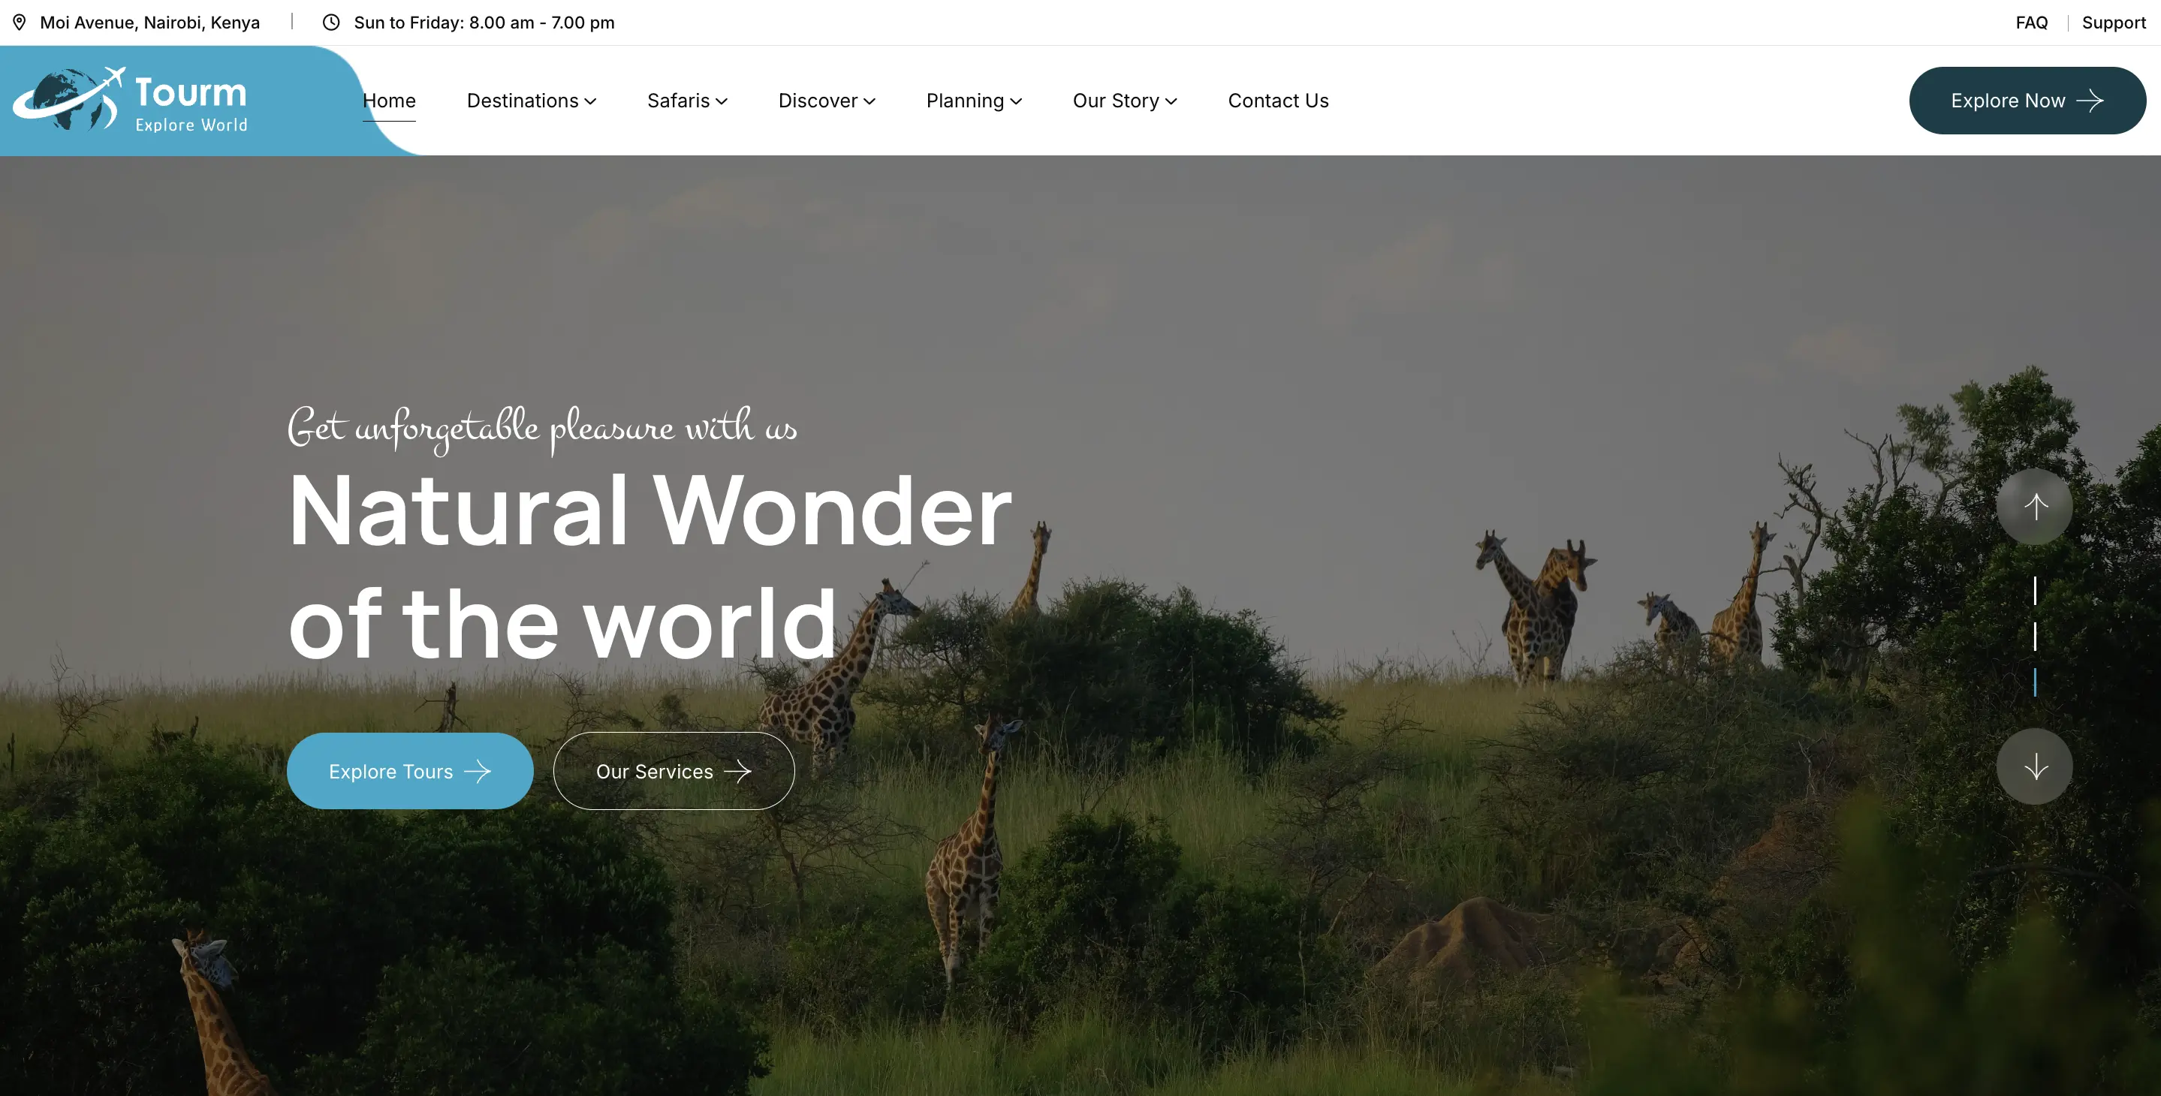Open the Support link
Screen dimensions: 2161x1096
point(2114,23)
